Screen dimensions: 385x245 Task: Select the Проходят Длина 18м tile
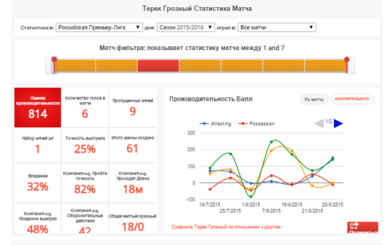pos(132,183)
